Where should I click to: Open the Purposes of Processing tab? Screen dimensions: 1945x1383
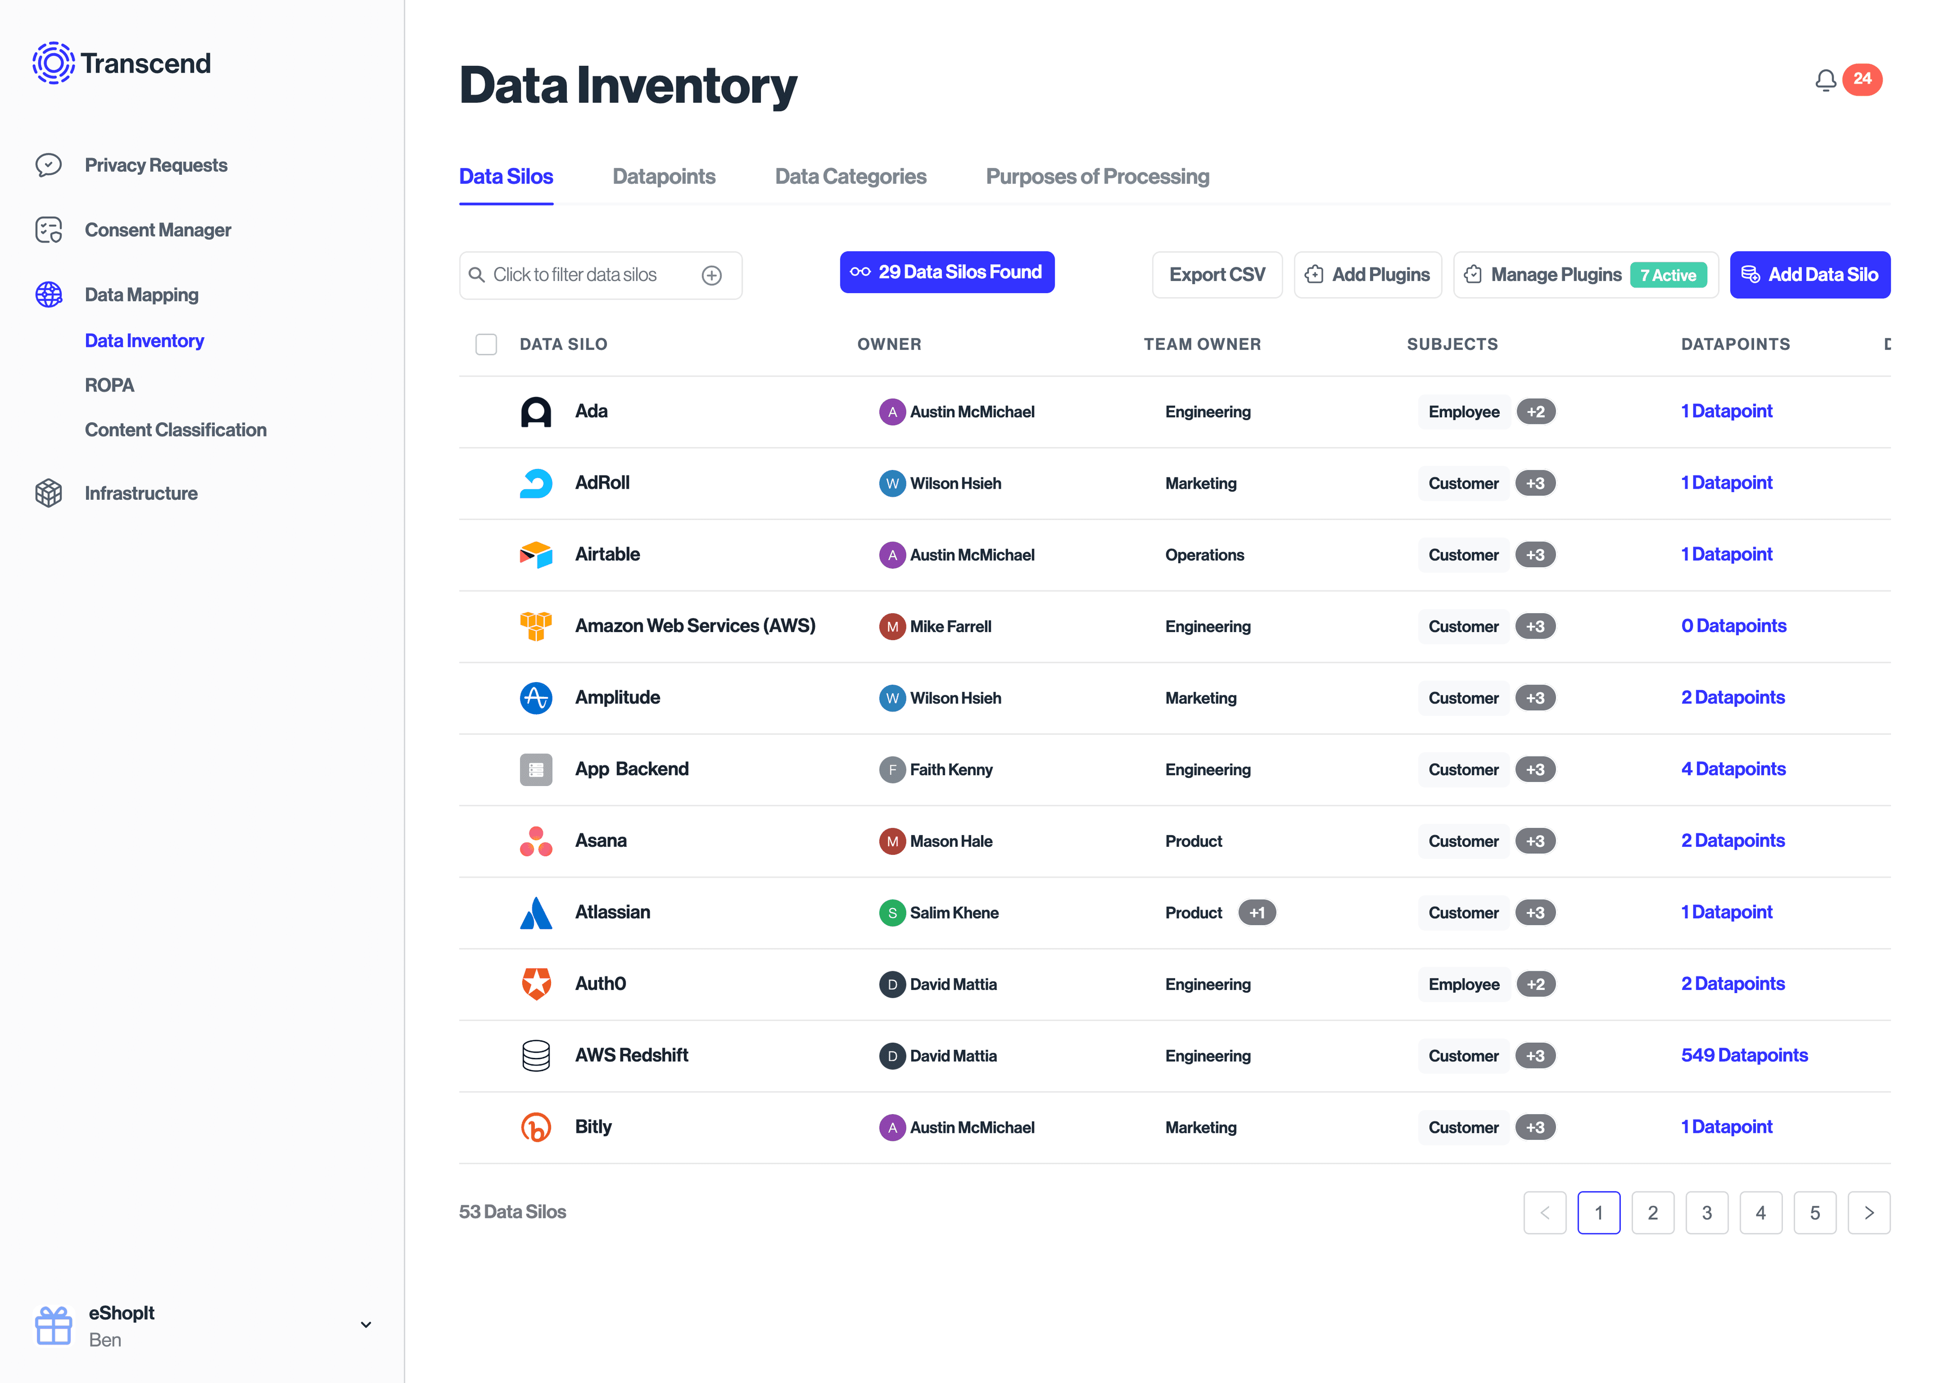coord(1097,176)
